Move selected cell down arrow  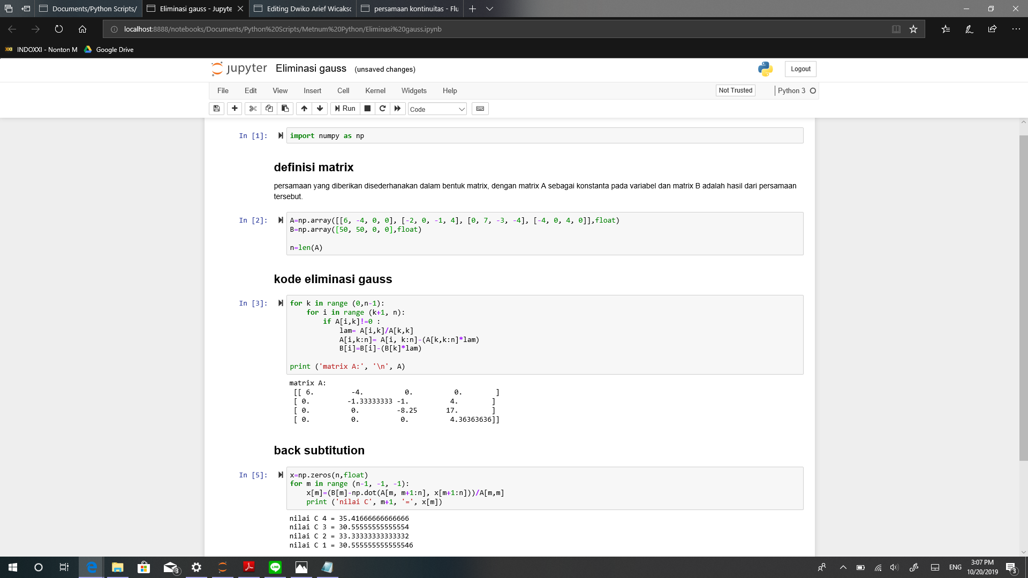click(320, 109)
